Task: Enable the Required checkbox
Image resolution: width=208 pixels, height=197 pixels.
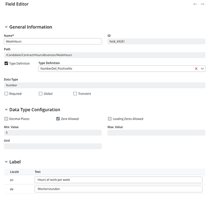Action: pos(6,94)
